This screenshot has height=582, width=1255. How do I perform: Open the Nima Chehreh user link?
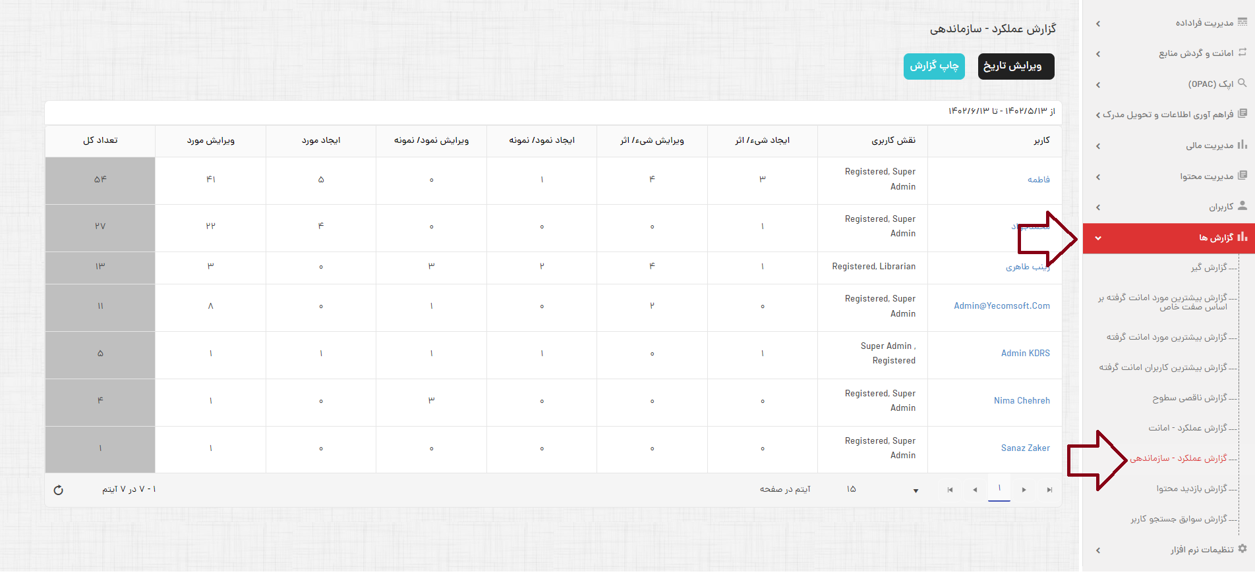(1022, 400)
